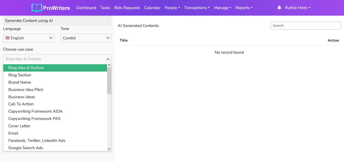Click the US flag icon in Language
This screenshot has height=162, width=344.
tap(8, 38)
